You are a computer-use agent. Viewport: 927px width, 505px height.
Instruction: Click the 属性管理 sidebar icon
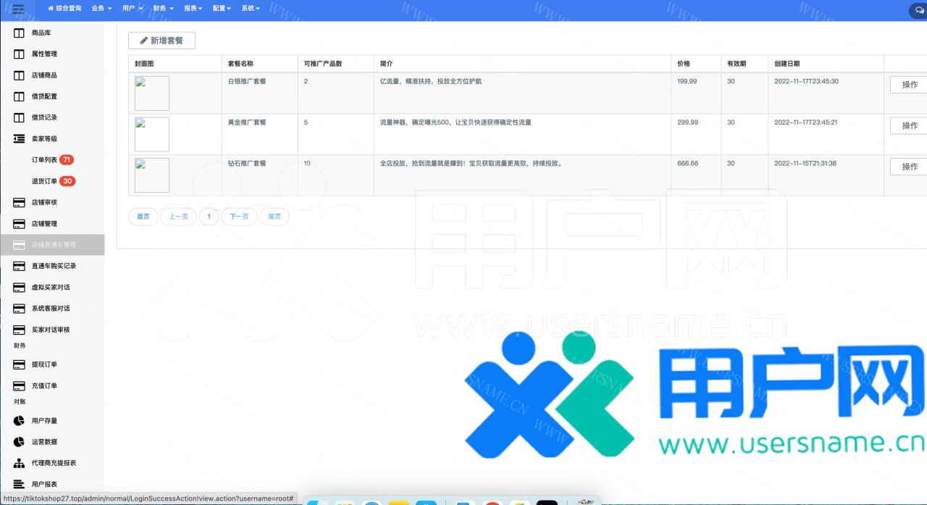click(19, 54)
